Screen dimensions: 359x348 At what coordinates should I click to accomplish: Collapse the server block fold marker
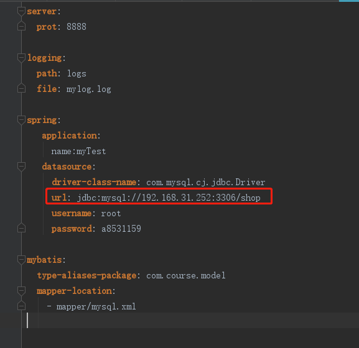21,11
